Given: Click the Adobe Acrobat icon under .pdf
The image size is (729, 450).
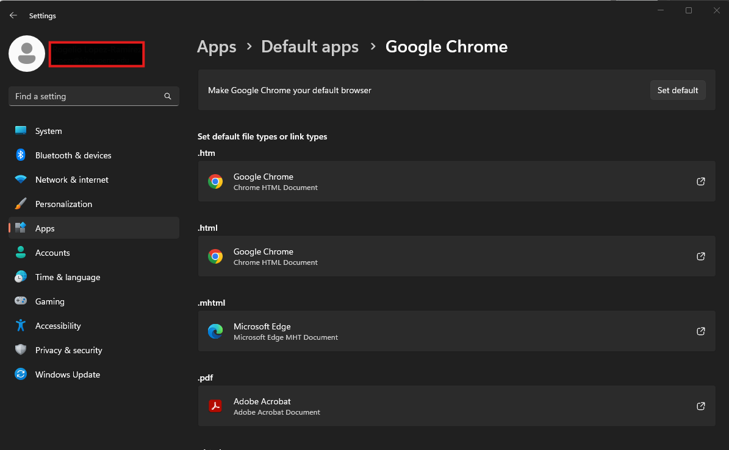Looking at the screenshot, I should (215, 406).
